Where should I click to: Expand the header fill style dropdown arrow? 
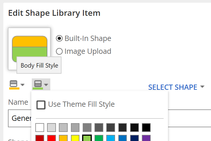pos(22,85)
